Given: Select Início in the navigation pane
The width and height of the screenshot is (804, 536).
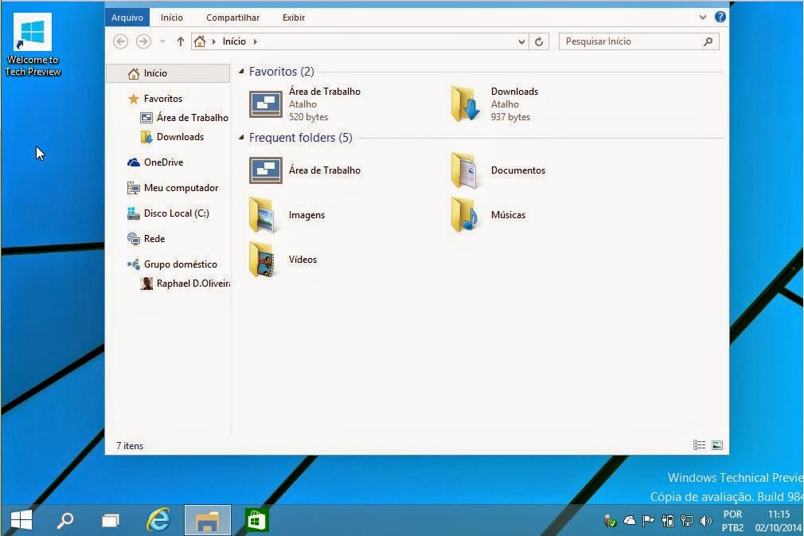Looking at the screenshot, I should 168,73.
